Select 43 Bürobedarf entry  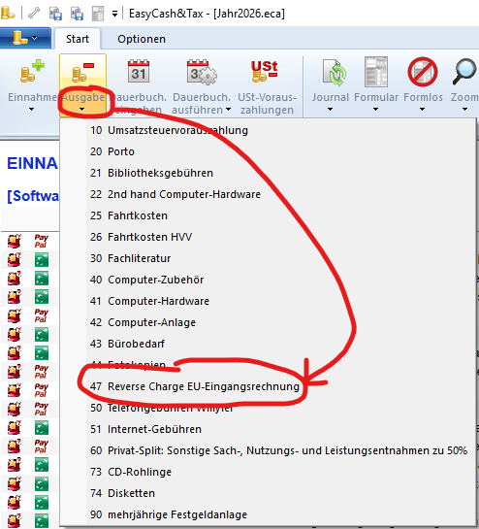pos(268,344)
